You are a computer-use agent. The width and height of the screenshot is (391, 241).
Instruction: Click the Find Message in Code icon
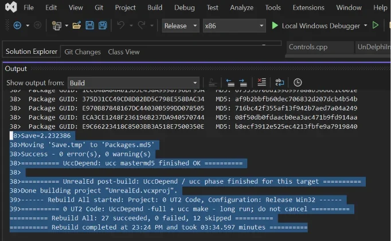pyautogui.click(x=213, y=82)
